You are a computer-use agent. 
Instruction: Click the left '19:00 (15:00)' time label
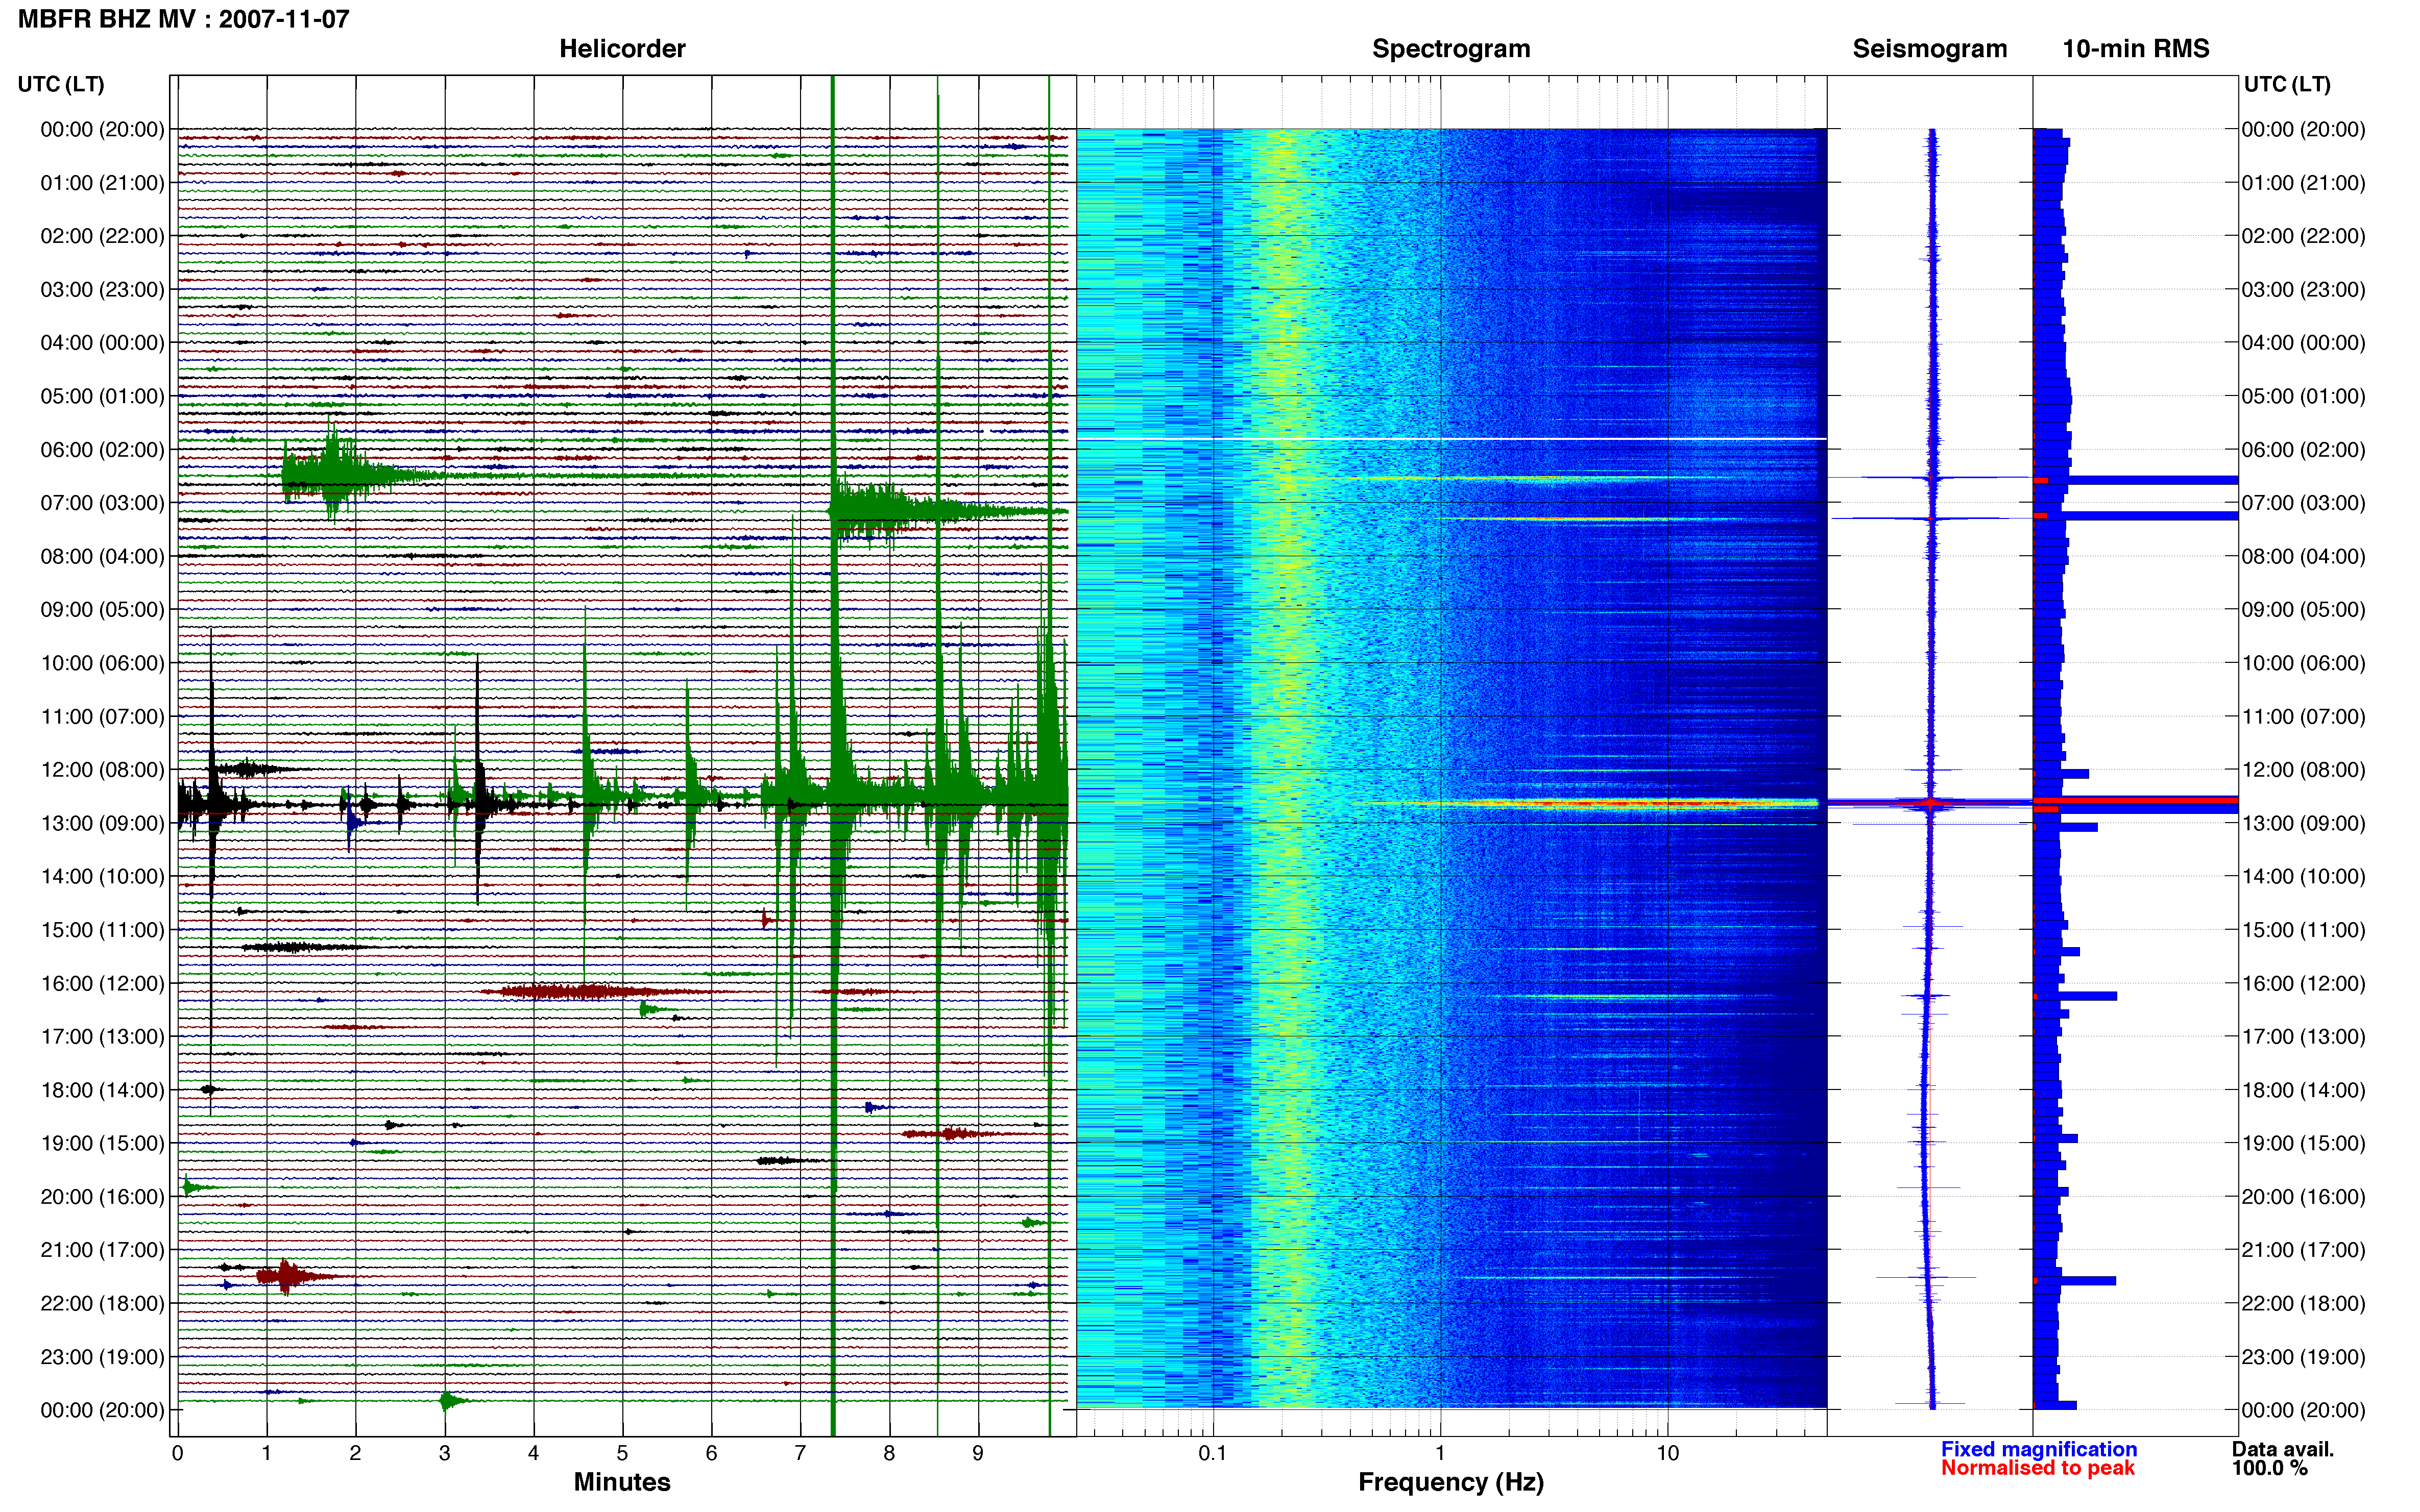102,1143
